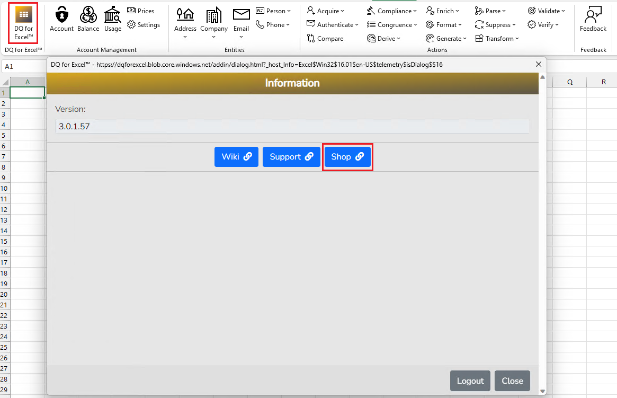Open the Usage icon in ribbon
The height and width of the screenshot is (398, 617).
click(112, 19)
